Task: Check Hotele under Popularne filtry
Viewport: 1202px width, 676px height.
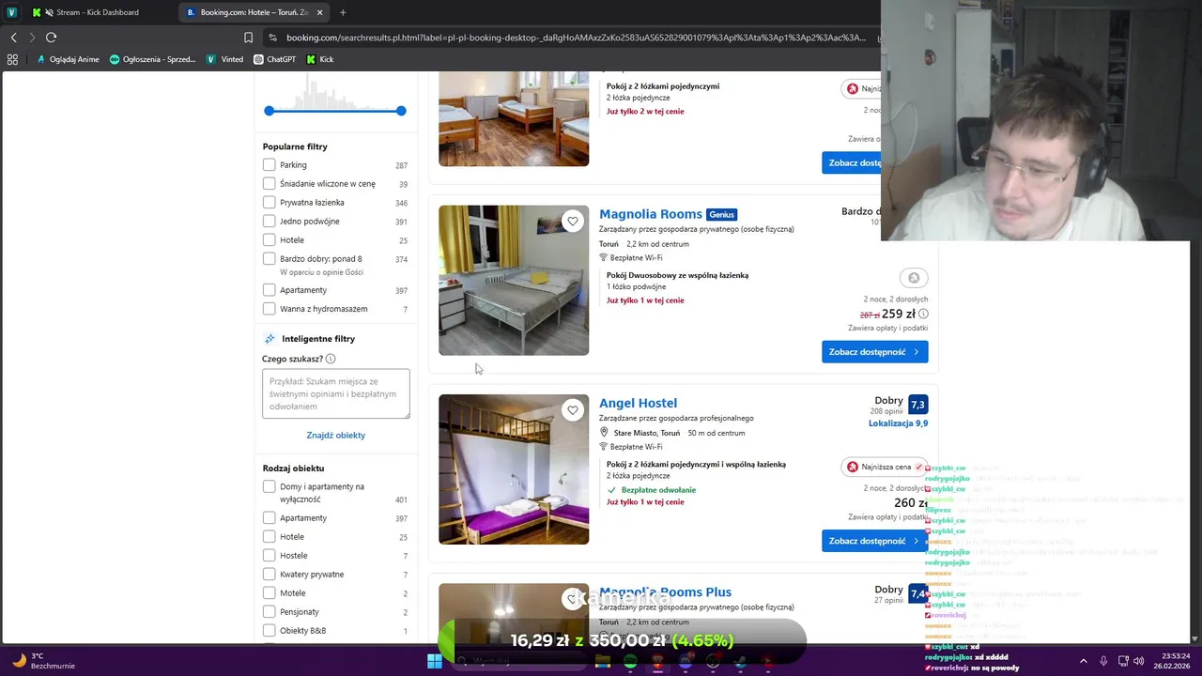Action: click(x=270, y=240)
